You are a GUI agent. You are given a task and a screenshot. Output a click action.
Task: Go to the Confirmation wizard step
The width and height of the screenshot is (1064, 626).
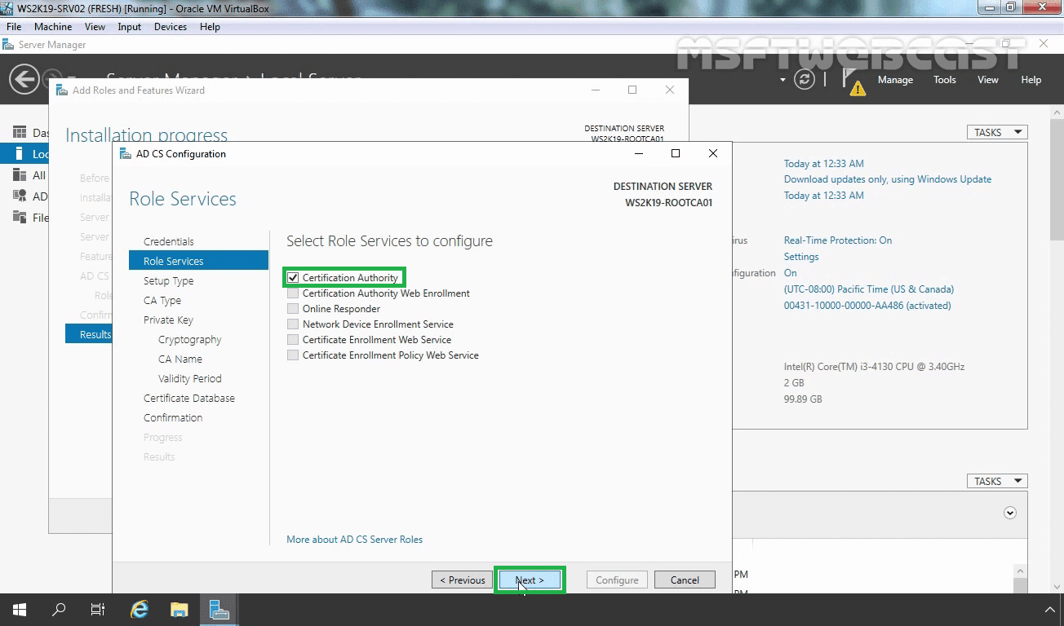tap(173, 418)
